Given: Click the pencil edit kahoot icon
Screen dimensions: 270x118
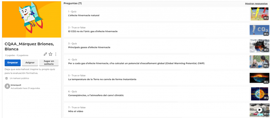Looking at the screenshot, I should coord(45,54).
